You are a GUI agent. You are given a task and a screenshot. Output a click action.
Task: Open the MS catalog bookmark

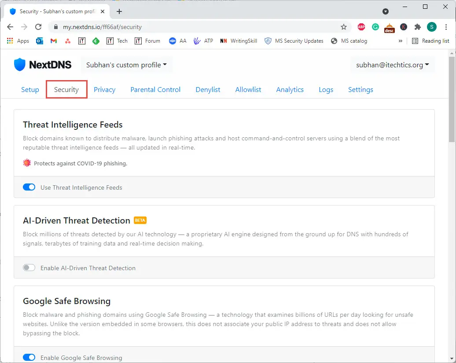point(349,41)
